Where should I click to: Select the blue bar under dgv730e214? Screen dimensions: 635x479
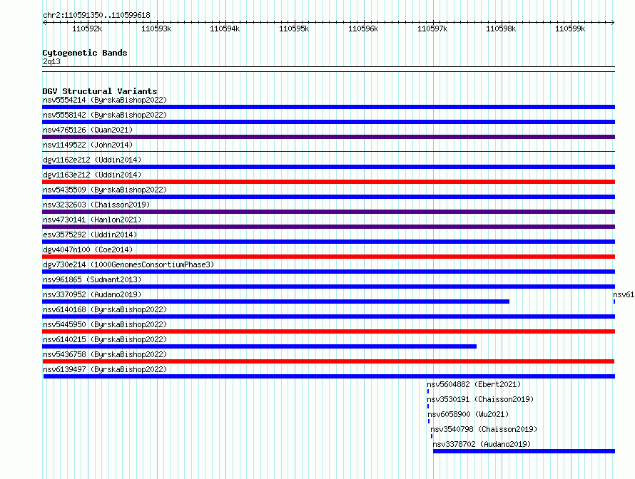pos(328,272)
